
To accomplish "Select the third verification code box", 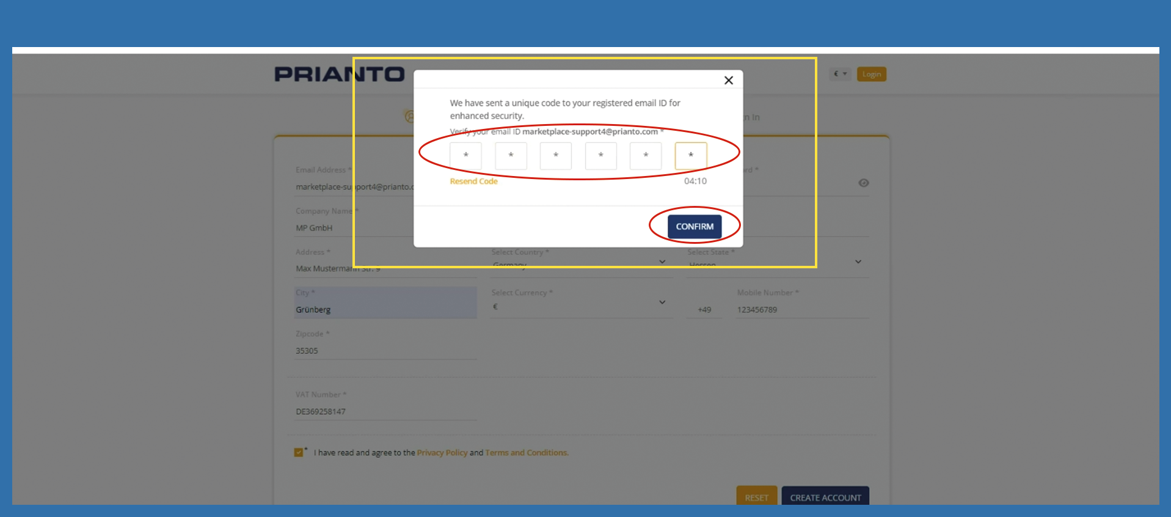I will pyautogui.click(x=555, y=156).
